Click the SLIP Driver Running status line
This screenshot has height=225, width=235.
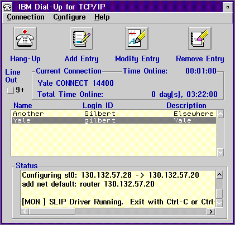coord(118,202)
